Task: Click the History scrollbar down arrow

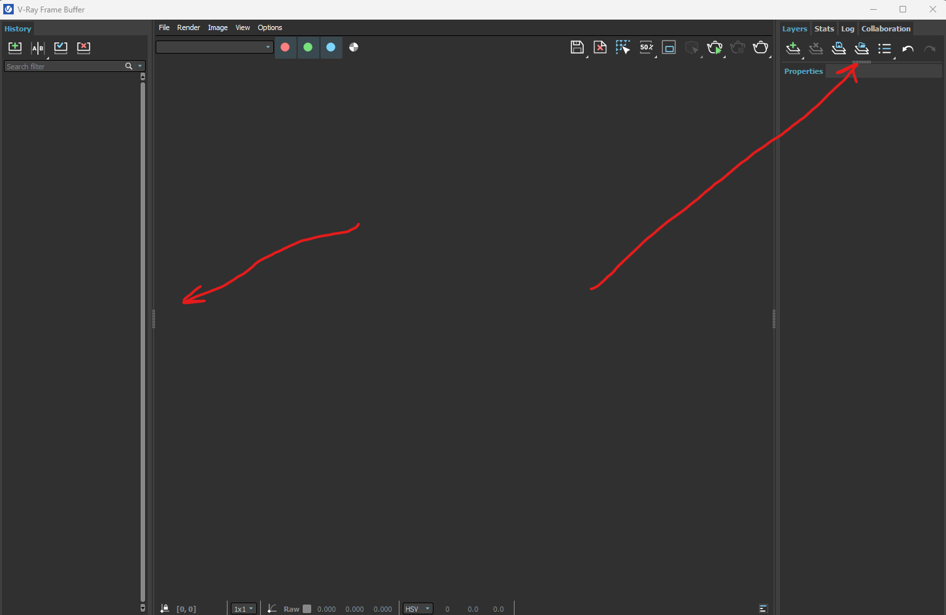Action: [143, 608]
